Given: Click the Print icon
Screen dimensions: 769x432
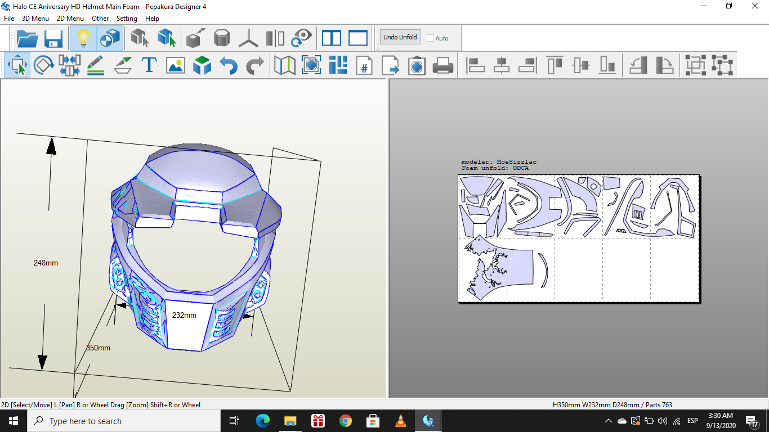Looking at the screenshot, I should pyautogui.click(x=443, y=65).
